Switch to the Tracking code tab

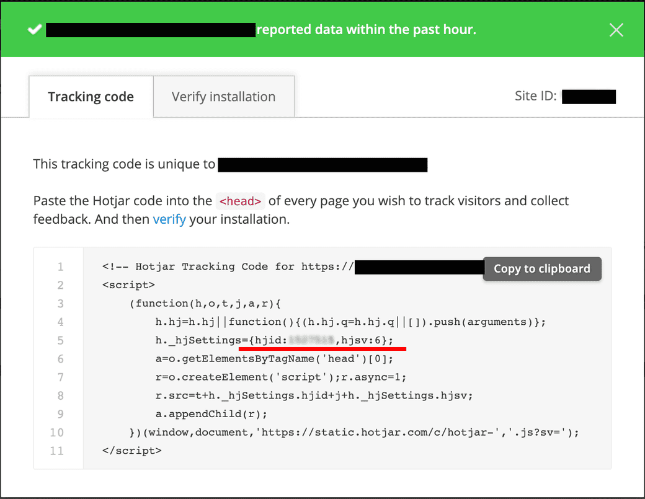click(x=91, y=97)
